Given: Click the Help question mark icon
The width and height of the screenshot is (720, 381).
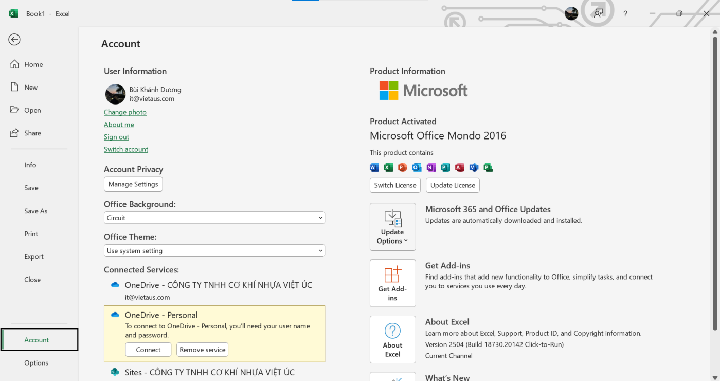Looking at the screenshot, I should (x=625, y=14).
